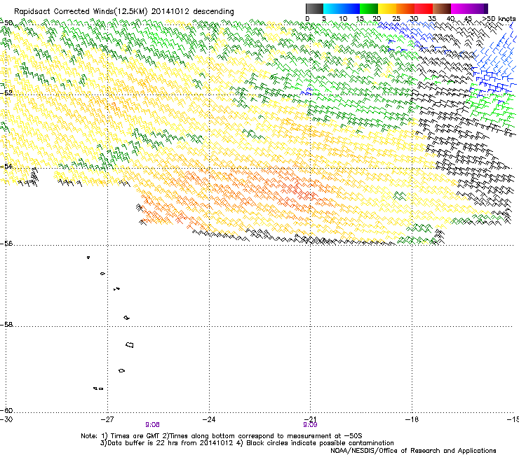519x455 pixels.
Task: Click the '25' legend scale label
Action: [x=396, y=19]
